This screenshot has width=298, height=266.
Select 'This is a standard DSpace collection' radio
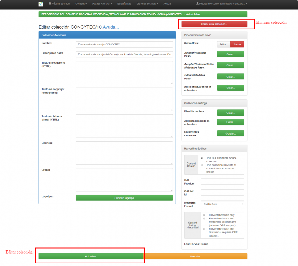click(202, 158)
